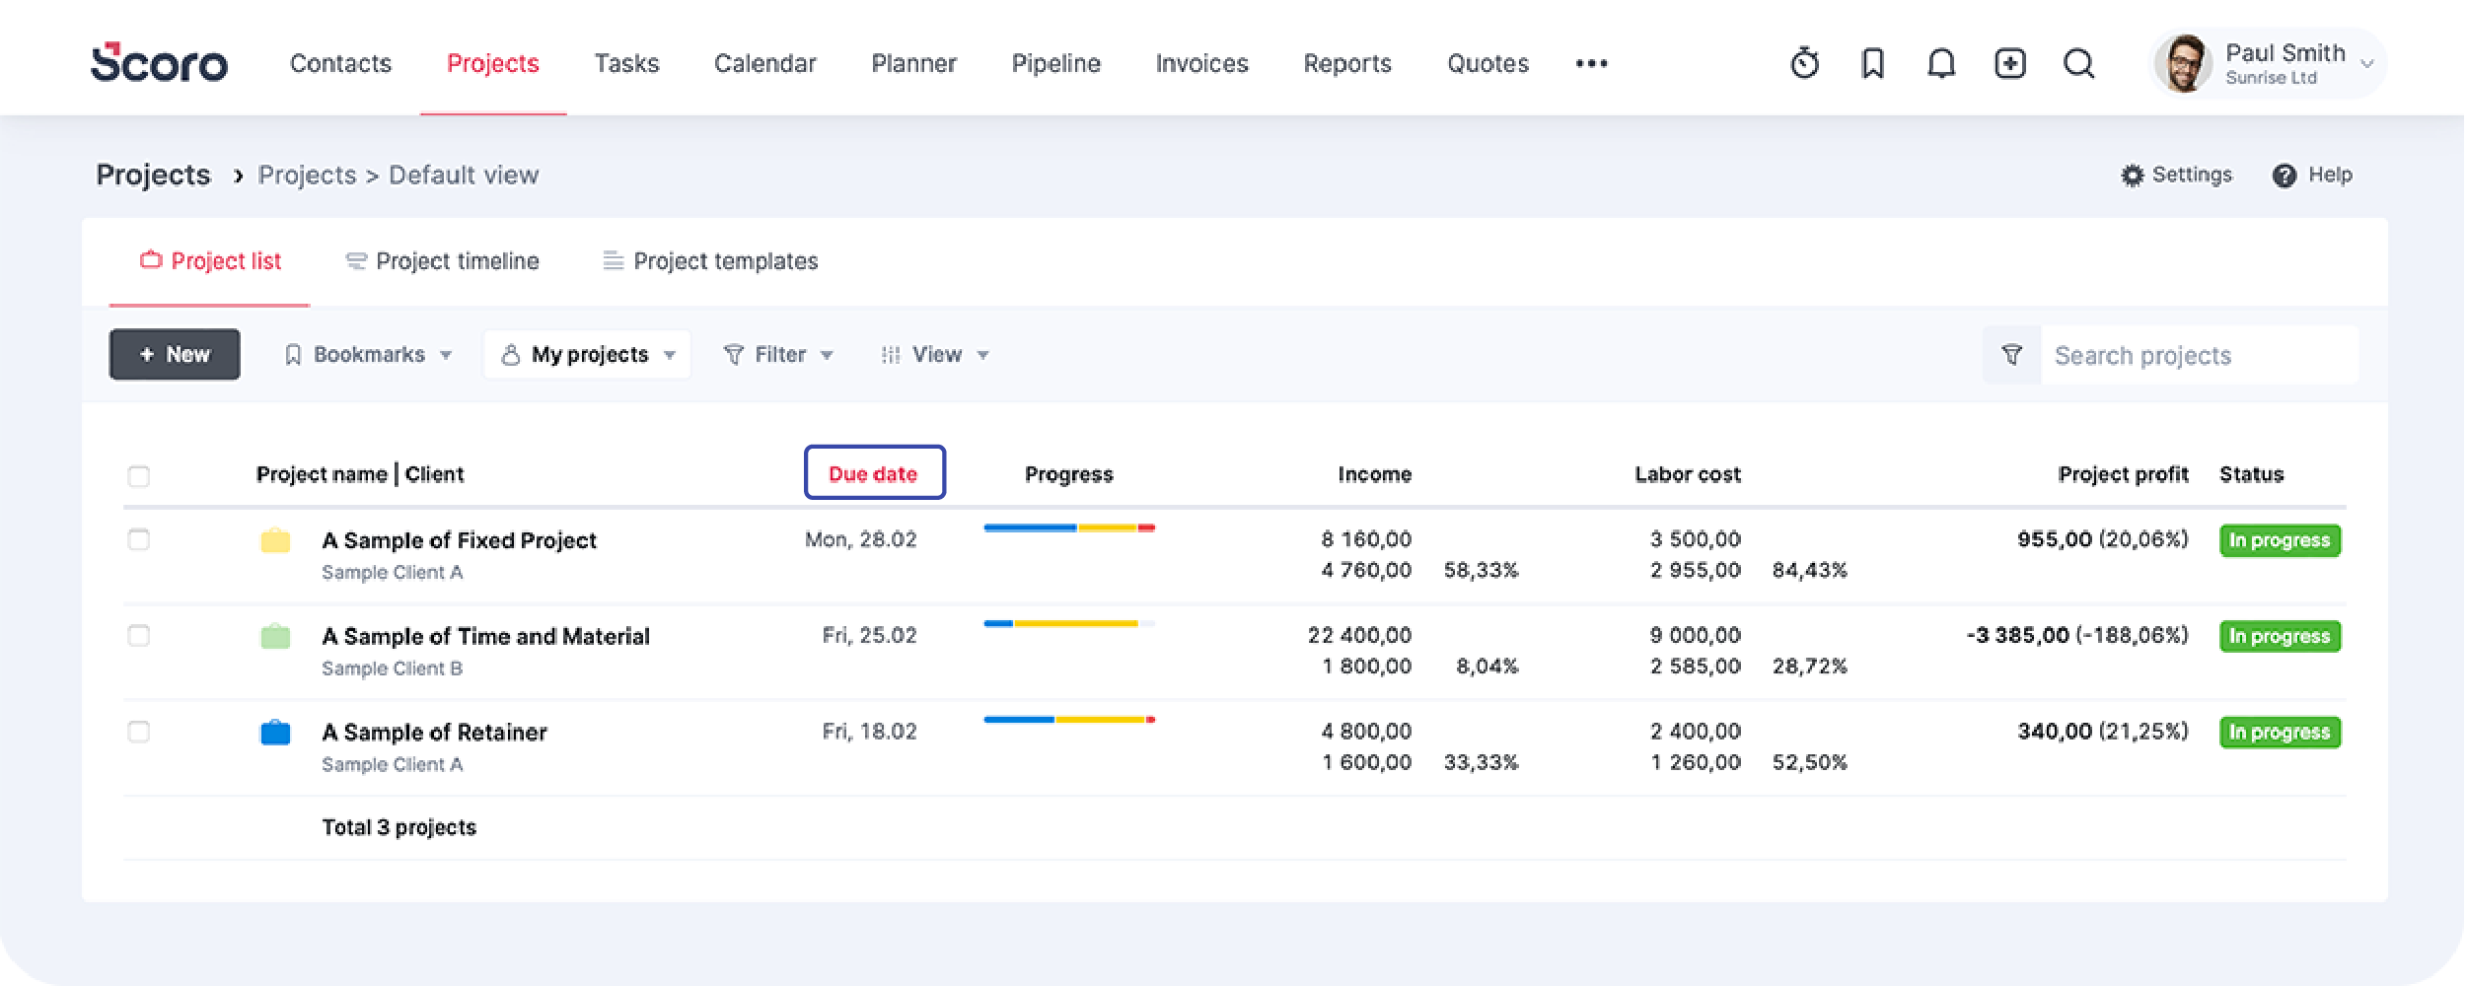Screen dimensions: 2466x986
Task: Open the time tracker stopwatch icon
Action: click(x=1804, y=63)
